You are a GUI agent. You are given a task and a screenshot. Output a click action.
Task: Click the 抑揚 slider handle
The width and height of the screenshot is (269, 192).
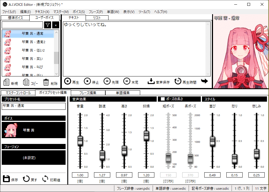click(x=146, y=136)
